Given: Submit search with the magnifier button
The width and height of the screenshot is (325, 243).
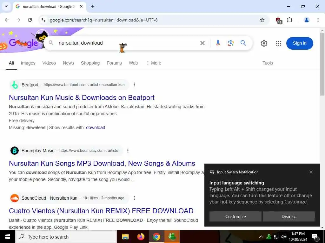Looking at the screenshot, I should [243, 43].
